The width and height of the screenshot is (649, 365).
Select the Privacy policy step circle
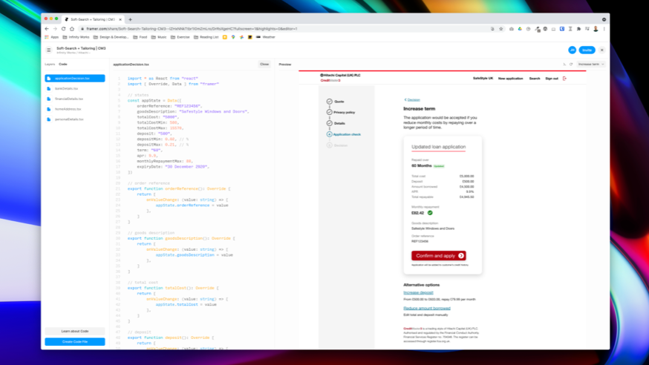coord(329,112)
